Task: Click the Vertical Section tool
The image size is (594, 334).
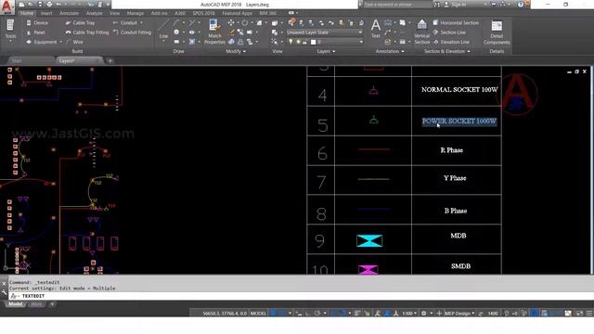Action: click(421, 32)
